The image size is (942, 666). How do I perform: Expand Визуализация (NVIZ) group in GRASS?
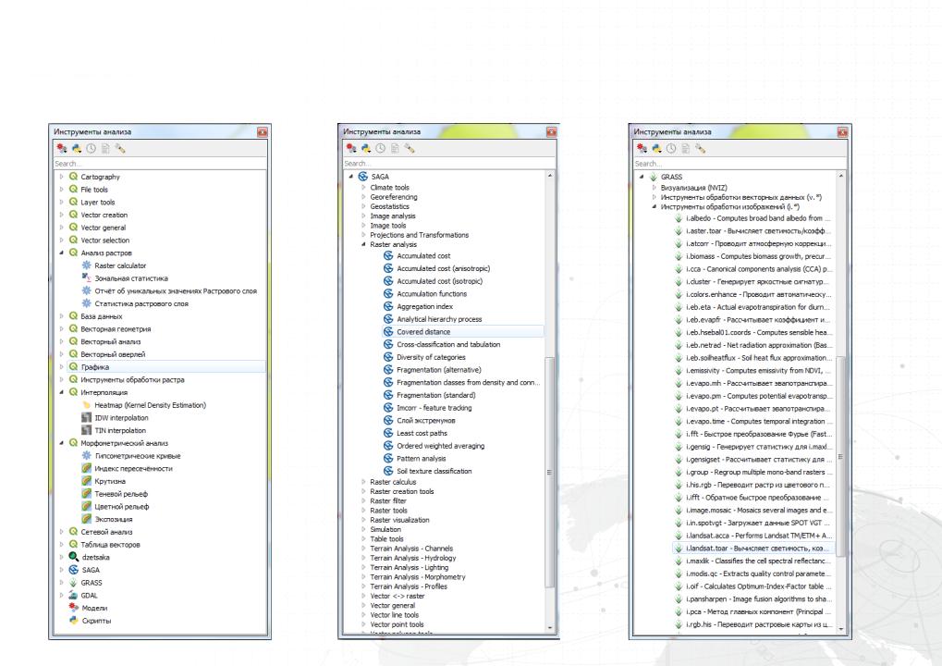pos(655,188)
